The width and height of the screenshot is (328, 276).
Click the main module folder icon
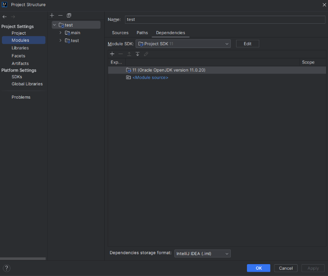click(67, 33)
